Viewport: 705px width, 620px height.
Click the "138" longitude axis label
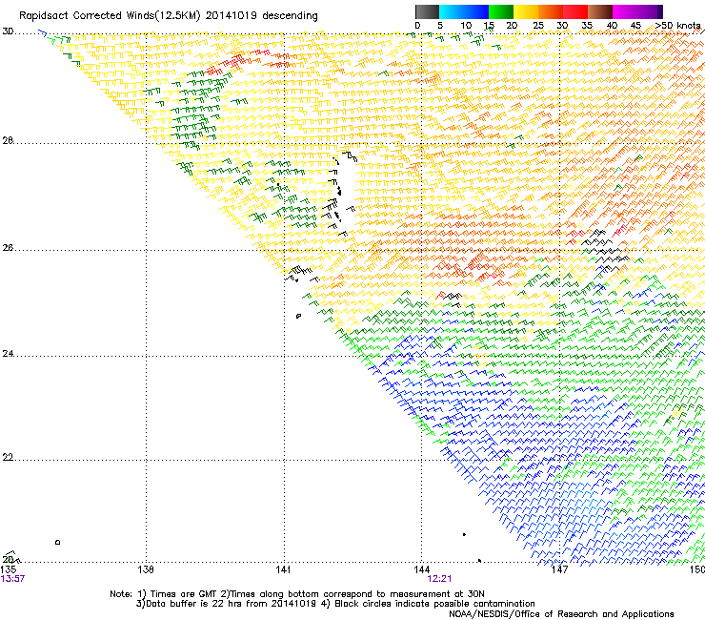[x=146, y=569]
